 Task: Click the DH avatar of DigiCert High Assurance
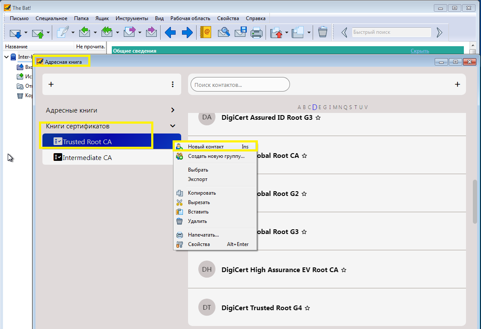pyautogui.click(x=207, y=269)
